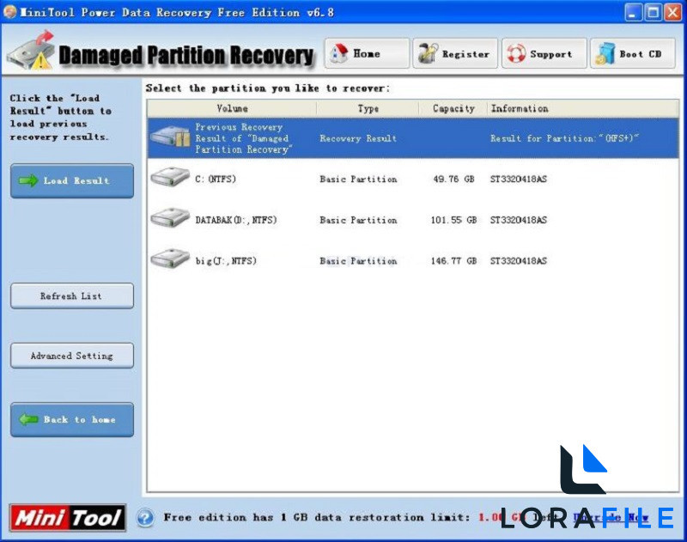Screen dimensions: 687x542
Task: Click the 49.76 GB capacity cell
Action: click(x=453, y=179)
